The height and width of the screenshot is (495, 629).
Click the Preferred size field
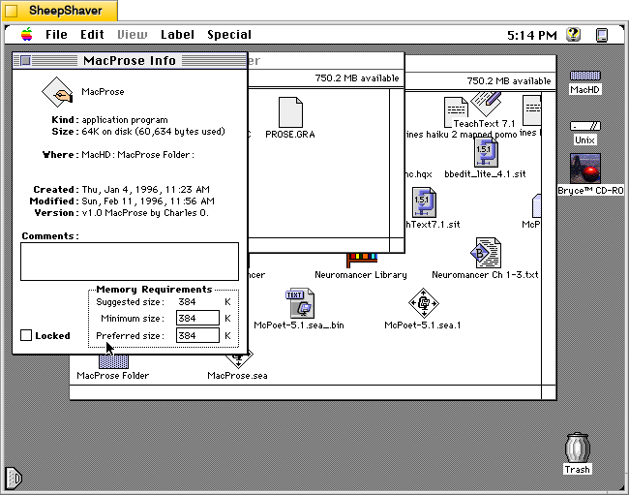[x=197, y=335]
